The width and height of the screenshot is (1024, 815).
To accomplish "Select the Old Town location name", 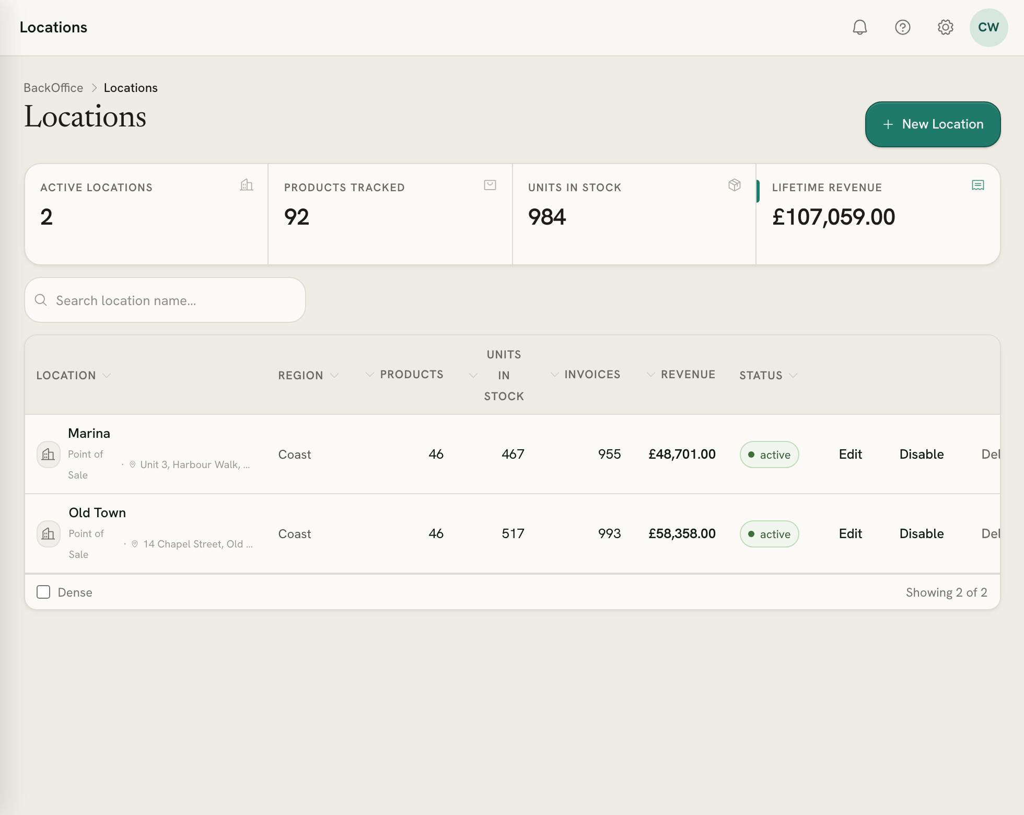I will 97,513.
